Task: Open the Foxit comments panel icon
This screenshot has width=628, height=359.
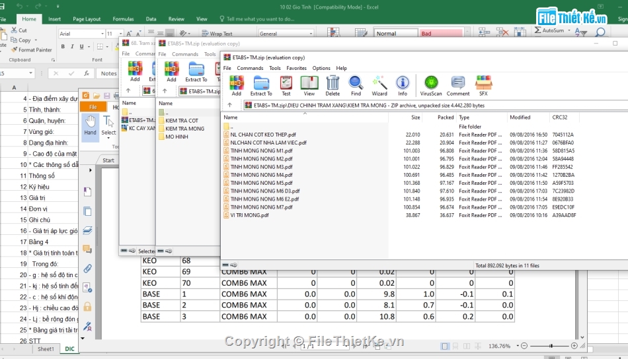Action: click(x=88, y=249)
